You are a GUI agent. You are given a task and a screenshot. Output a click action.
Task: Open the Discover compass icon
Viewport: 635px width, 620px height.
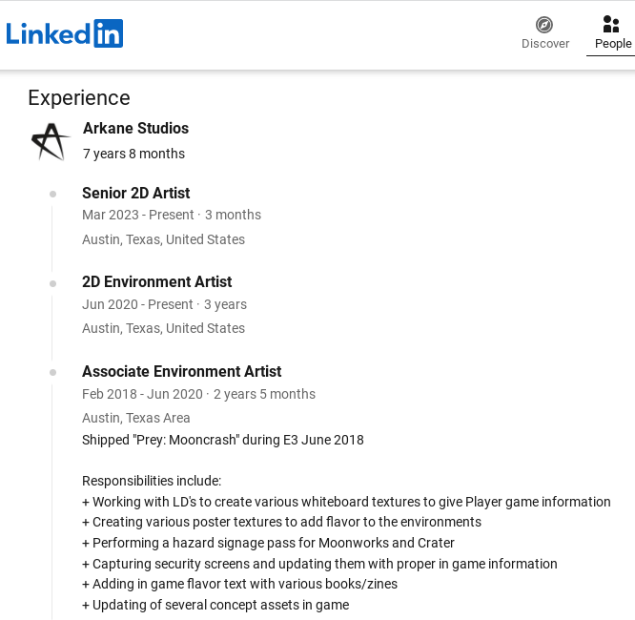click(x=544, y=24)
